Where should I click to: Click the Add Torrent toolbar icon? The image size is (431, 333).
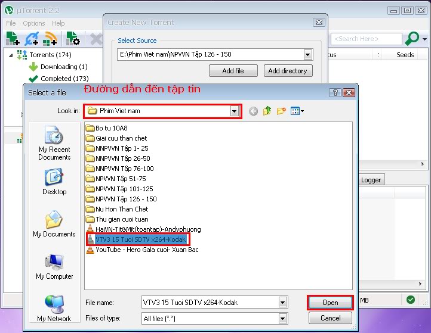point(13,39)
